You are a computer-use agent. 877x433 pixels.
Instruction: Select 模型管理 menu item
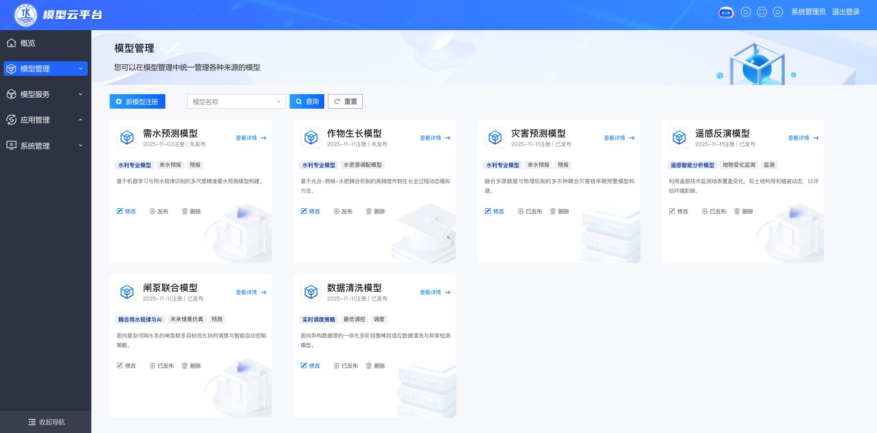[46, 69]
